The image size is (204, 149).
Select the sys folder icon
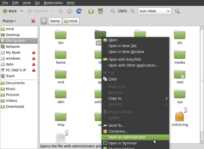click(180, 94)
